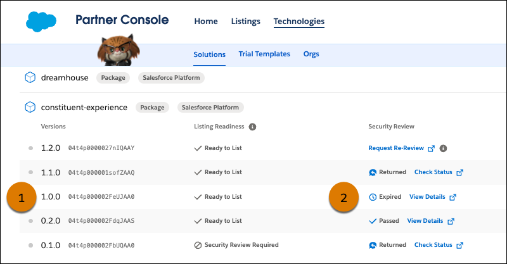Viewport: 507px width, 264px height.
Task: Click the Passed checkmark icon for version 0.2.0
Action: tap(373, 221)
